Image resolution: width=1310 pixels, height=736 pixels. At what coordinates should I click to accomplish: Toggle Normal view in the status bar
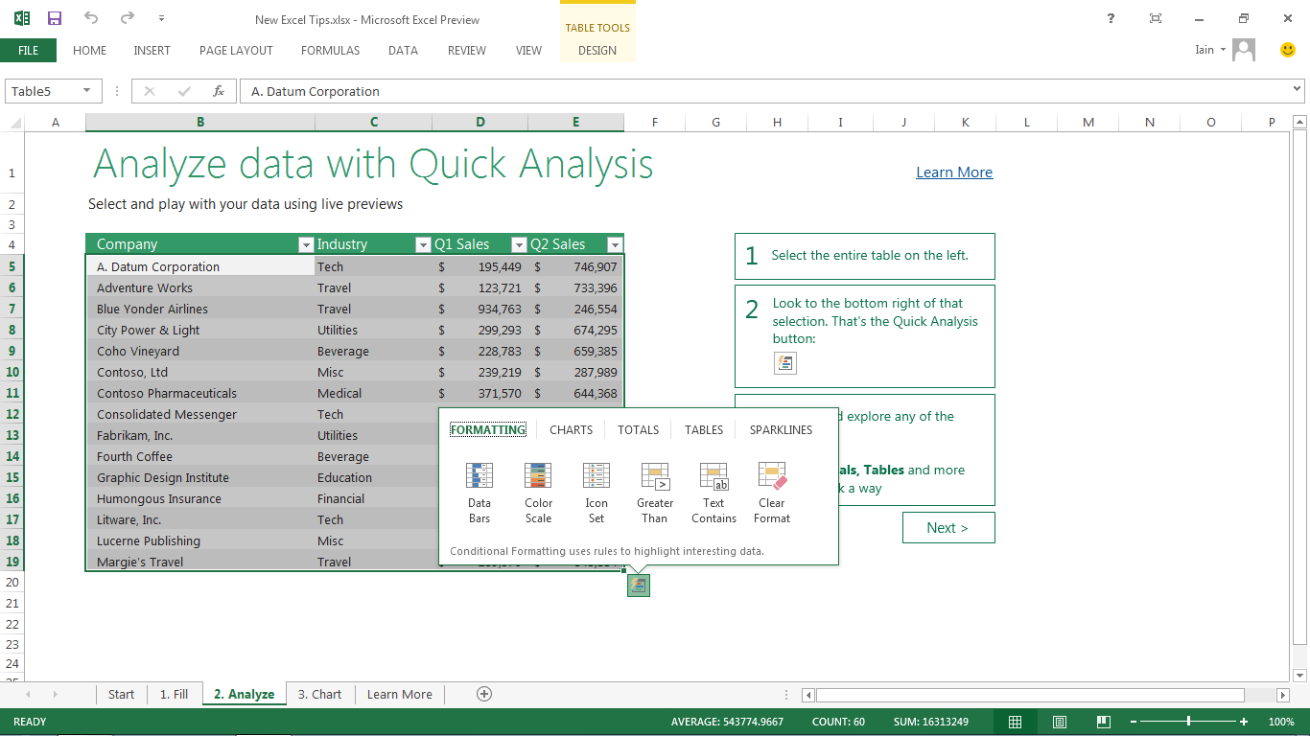(x=1015, y=722)
